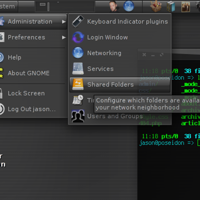
Task: Click the Keyboard Indicator plugins icon
Action: click(x=78, y=21)
